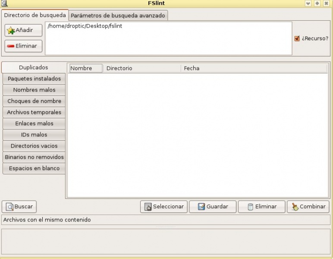
Task: Open the Parámetros de busqueda avanzado tab
Action: pyautogui.click(x=118, y=16)
